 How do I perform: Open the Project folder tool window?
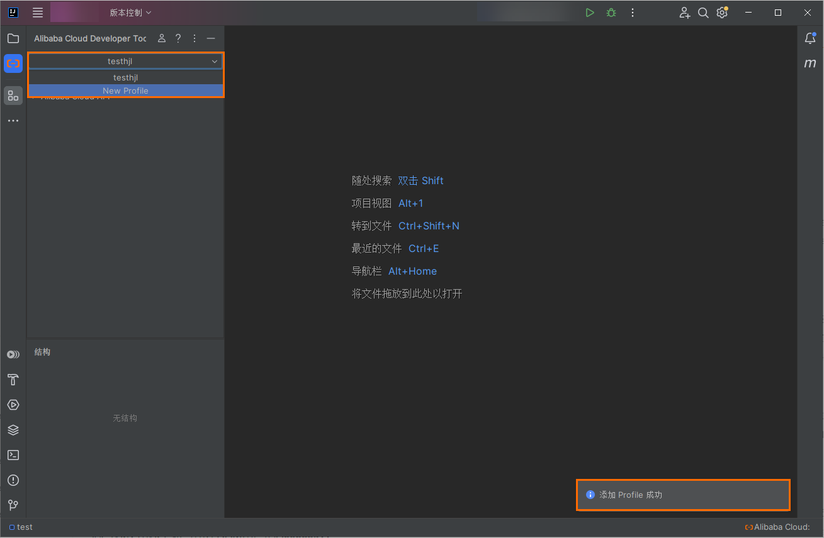(x=13, y=38)
